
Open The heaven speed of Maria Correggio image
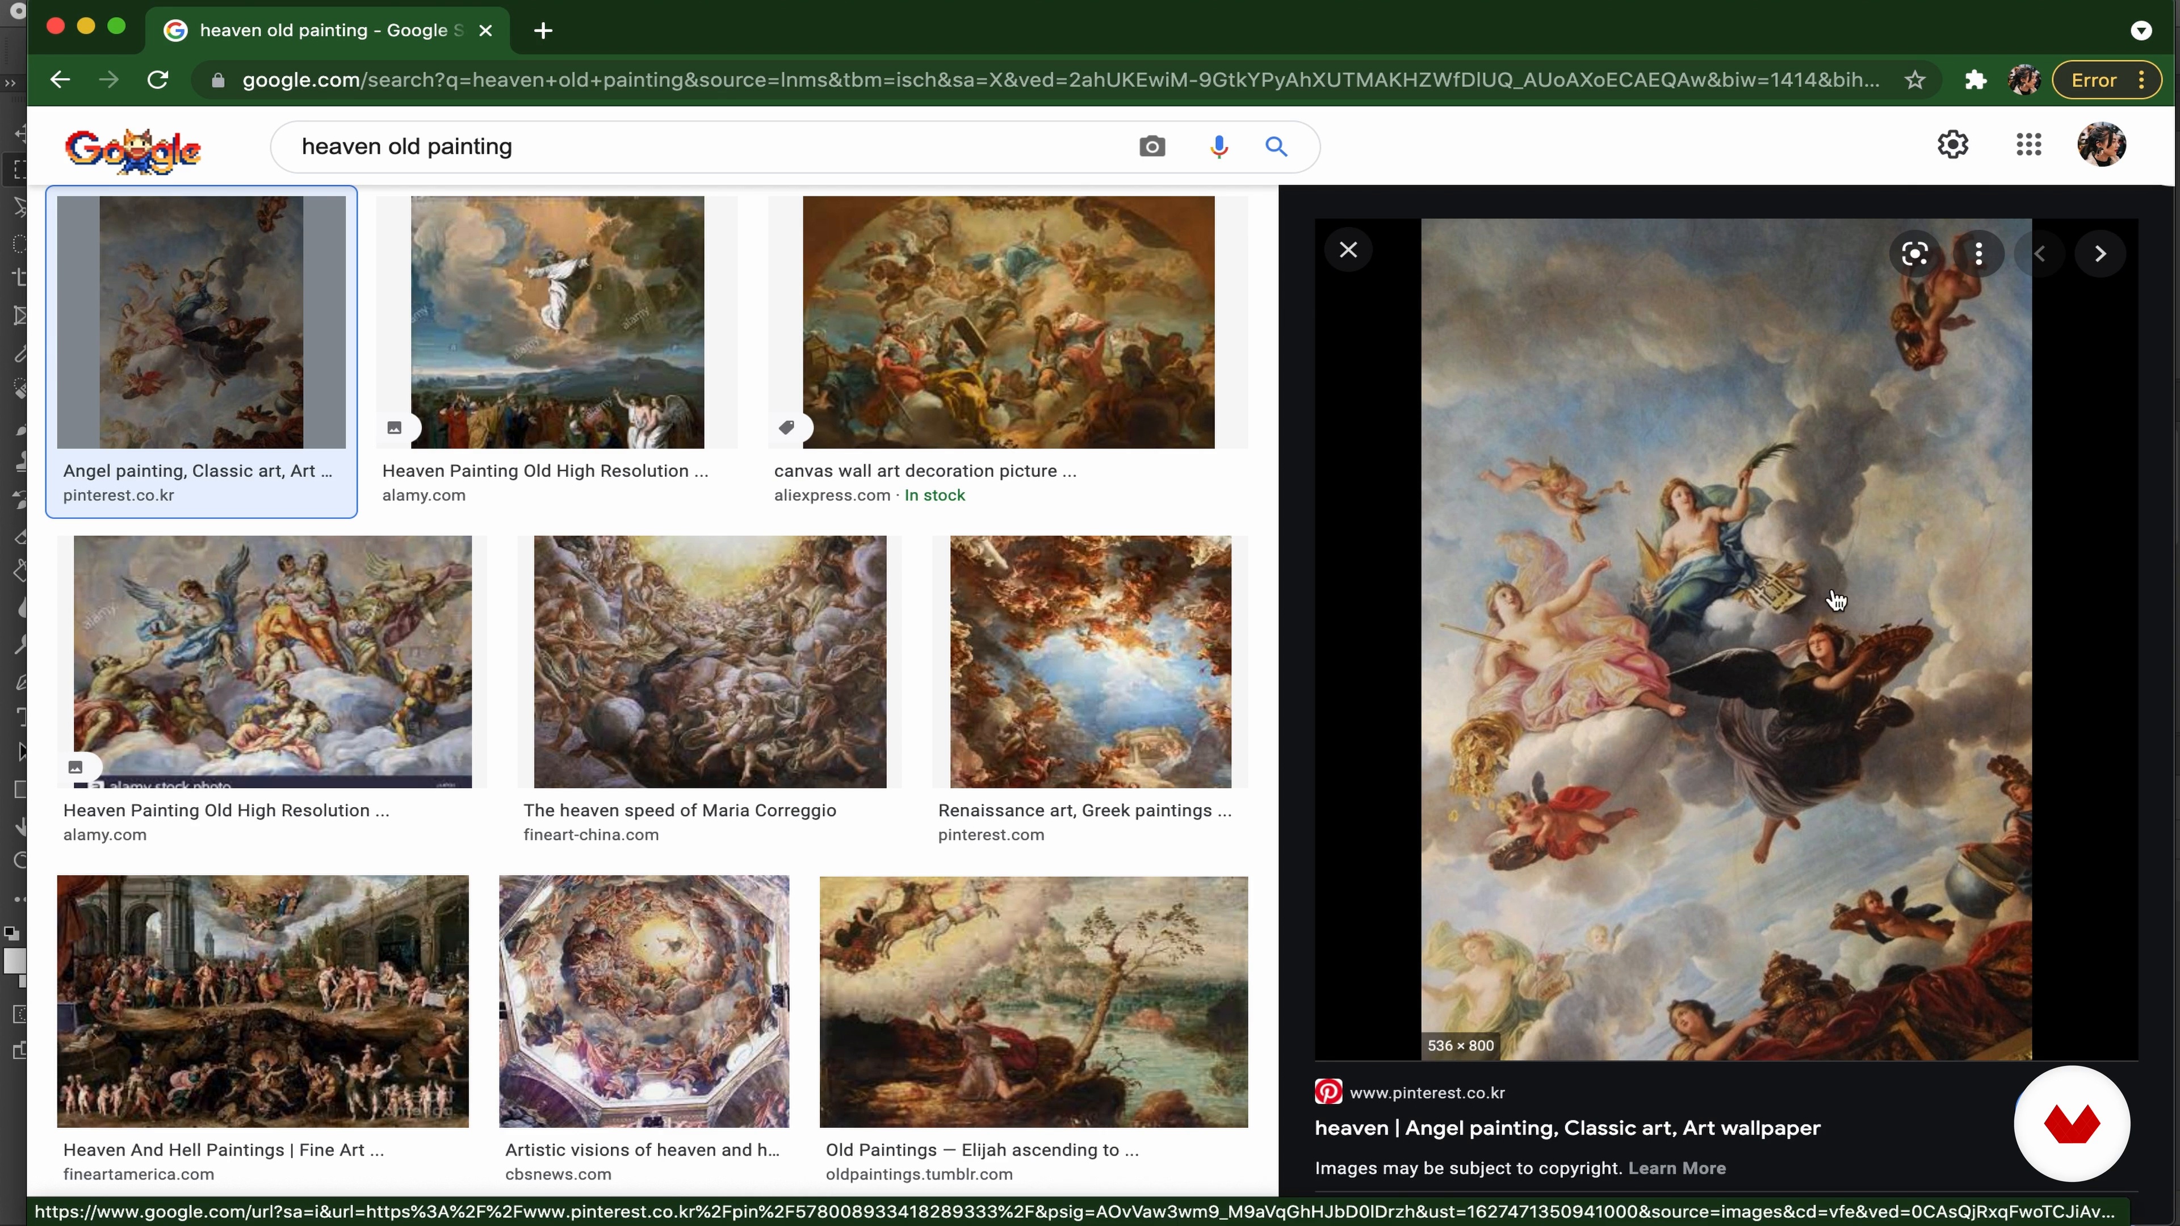tap(709, 661)
